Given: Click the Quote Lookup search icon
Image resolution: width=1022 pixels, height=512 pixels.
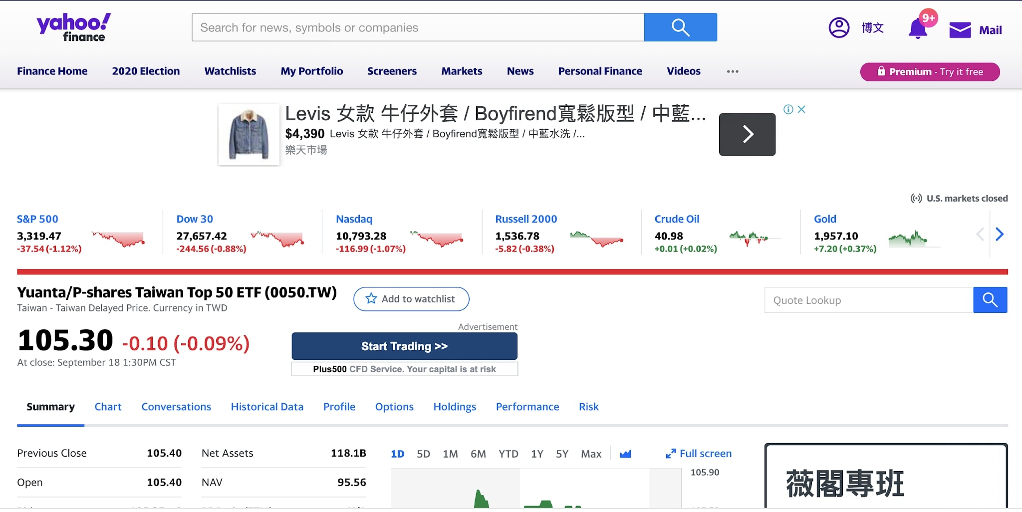Looking at the screenshot, I should (x=990, y=300).
